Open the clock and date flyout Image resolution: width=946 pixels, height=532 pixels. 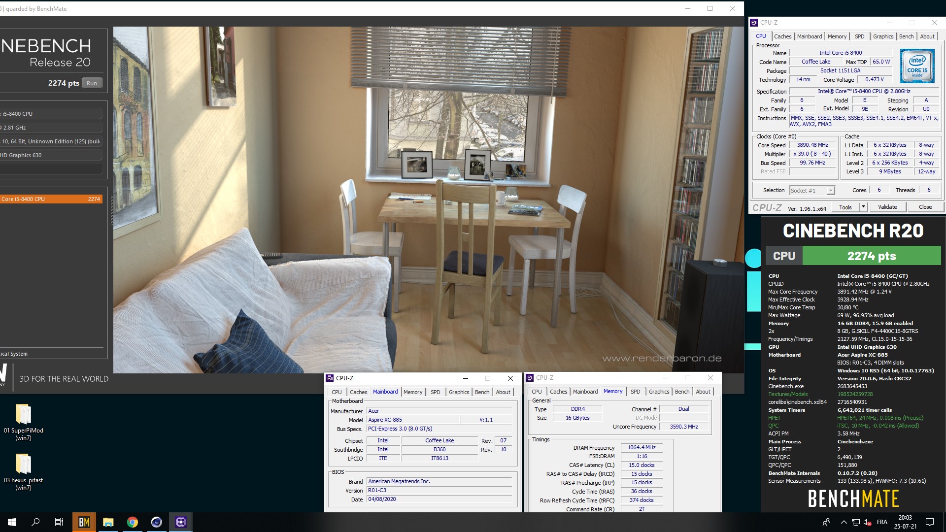click(x=905, y=522)
